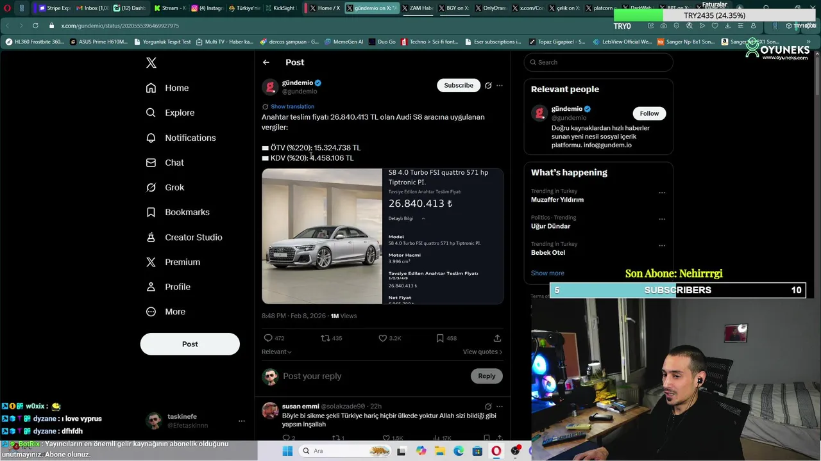Go back with the arrow beside Post
Viewport: 821px width, 461px height.
coord(266,62)
